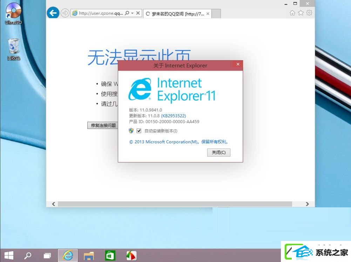Click the horizontal scrollbar thumb
This screenshot has height=262, width=351.
175,204
